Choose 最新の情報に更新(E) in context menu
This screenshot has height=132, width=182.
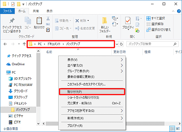click(x=92, y=77)
